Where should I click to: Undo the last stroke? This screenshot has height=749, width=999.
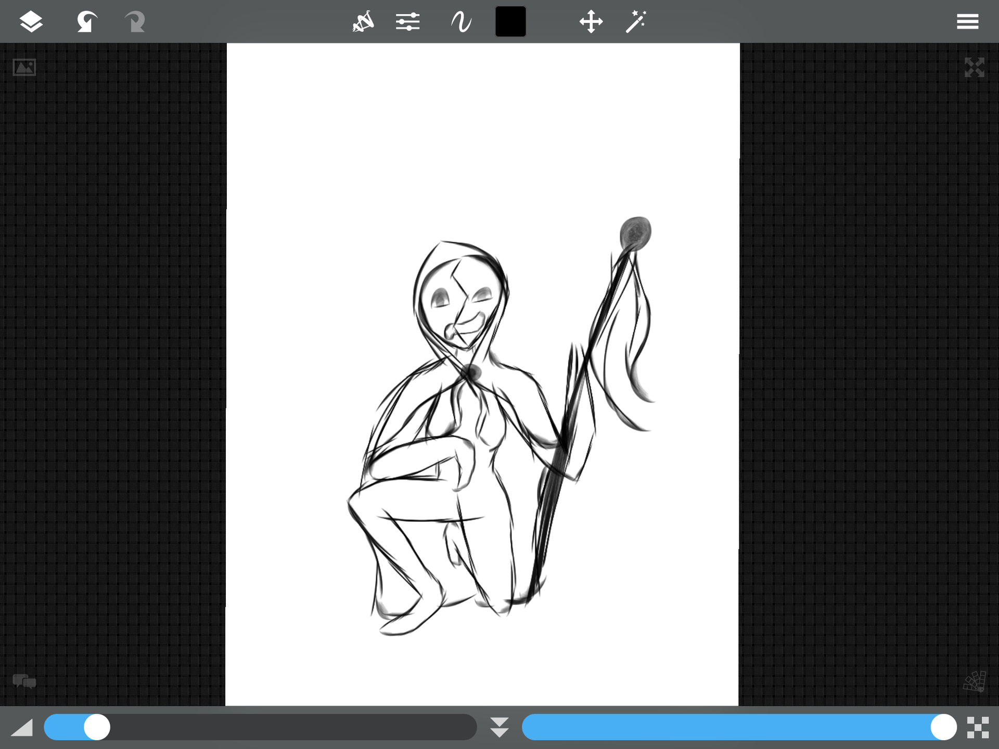tap(87, 22)
